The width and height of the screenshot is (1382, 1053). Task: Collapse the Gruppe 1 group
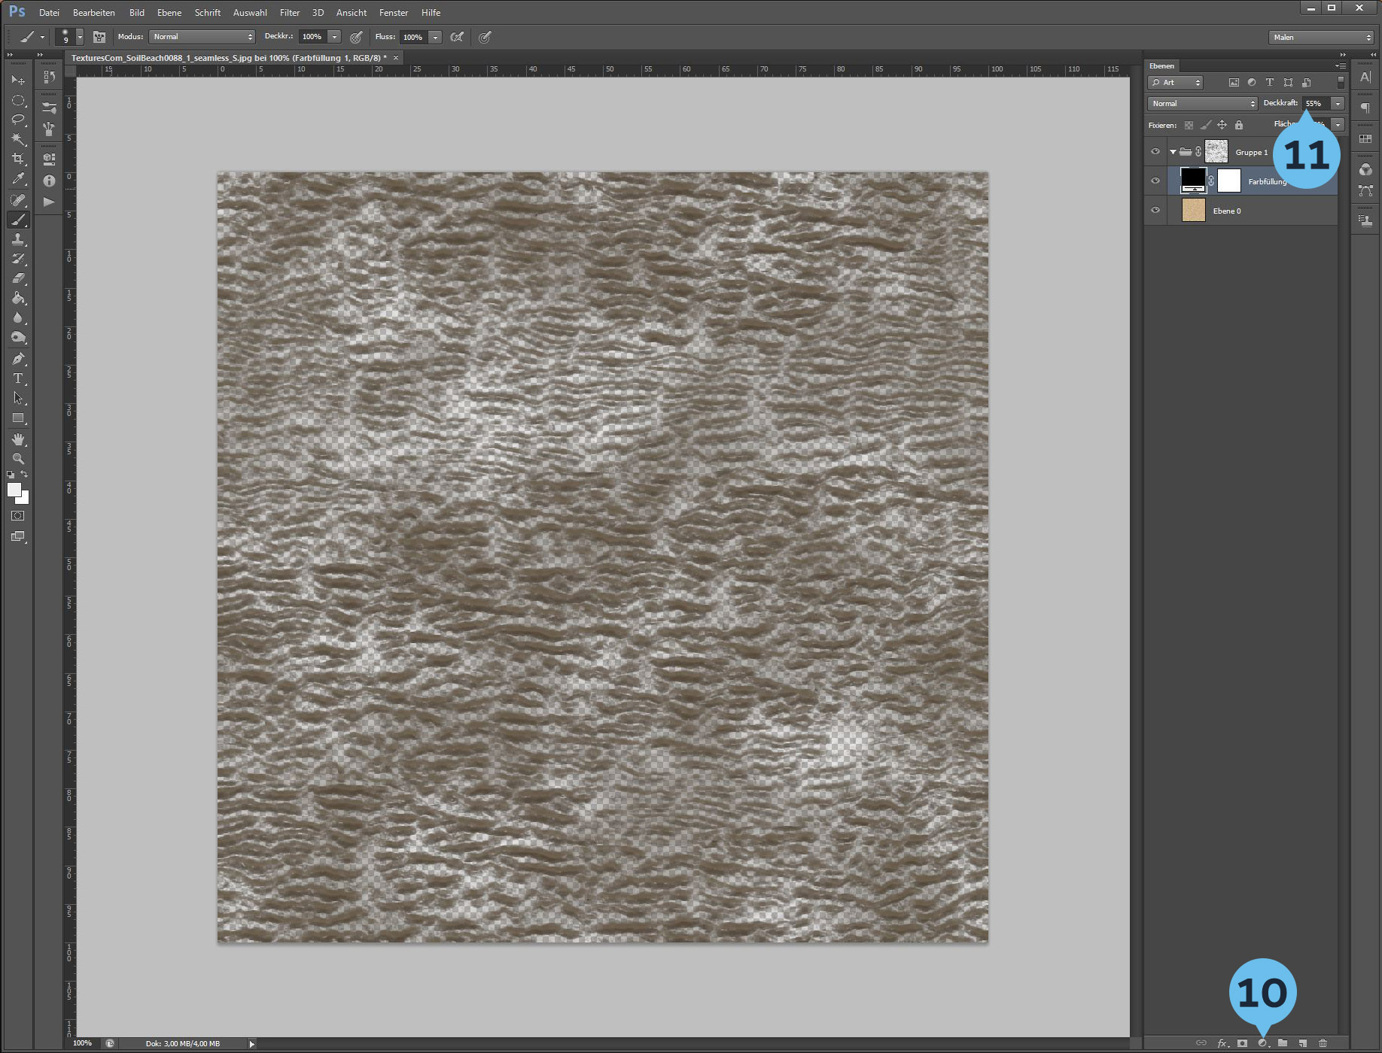pyautogui.click(x=1173, y=152)
